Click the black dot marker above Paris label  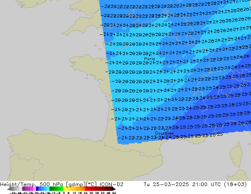coord(150,55)
